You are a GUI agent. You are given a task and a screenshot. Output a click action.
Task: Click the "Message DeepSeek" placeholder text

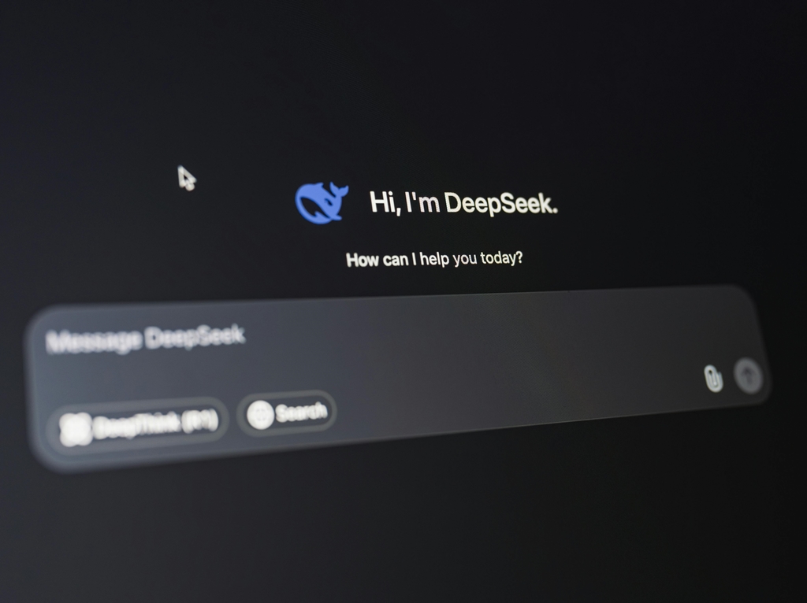tap(145, 338)
